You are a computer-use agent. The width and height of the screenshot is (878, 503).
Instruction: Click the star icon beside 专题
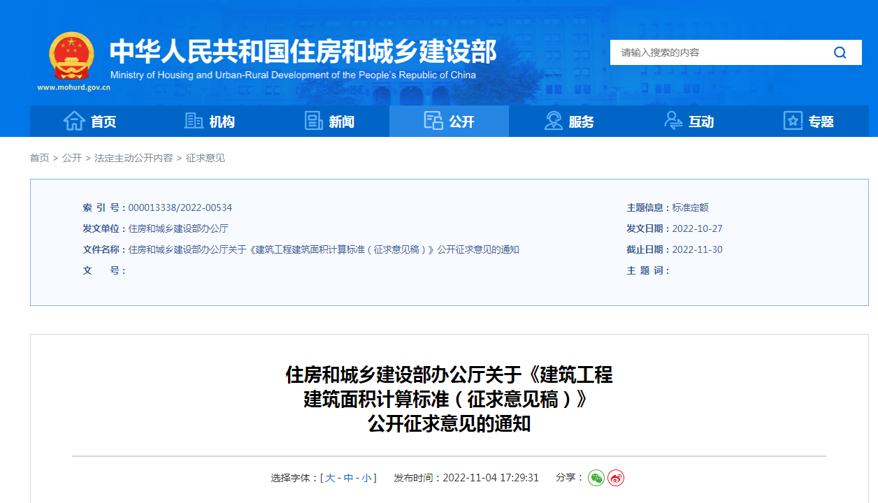[x=793, y=121]
